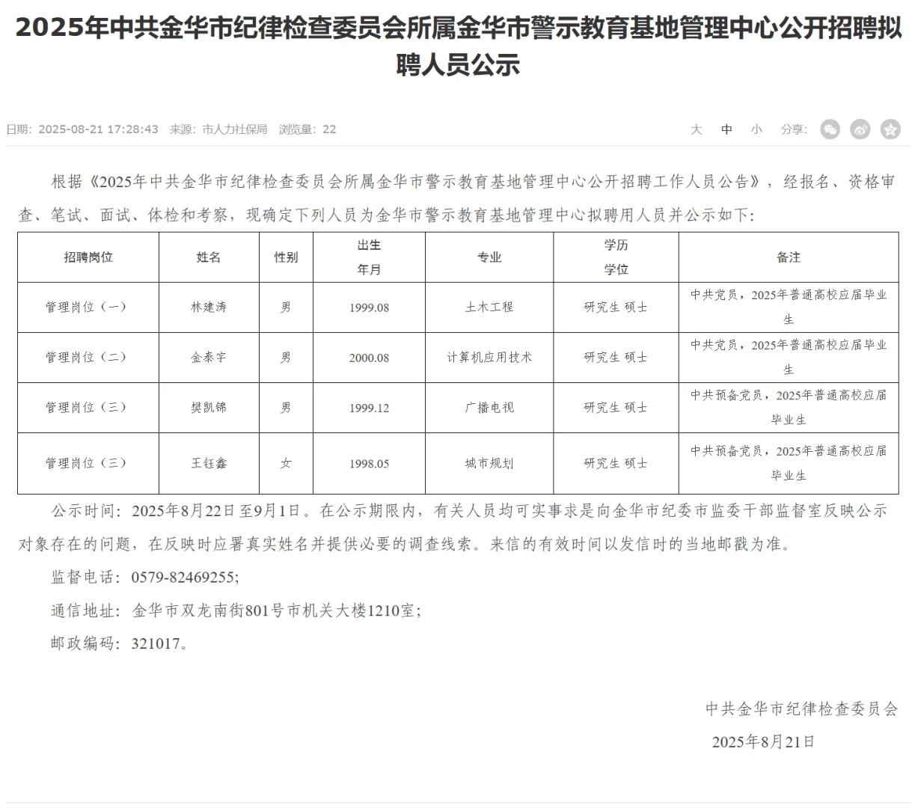912x808 pixels.
Task: Select the date 2025-08-21 17:28:43
Action: coord(98,129)
